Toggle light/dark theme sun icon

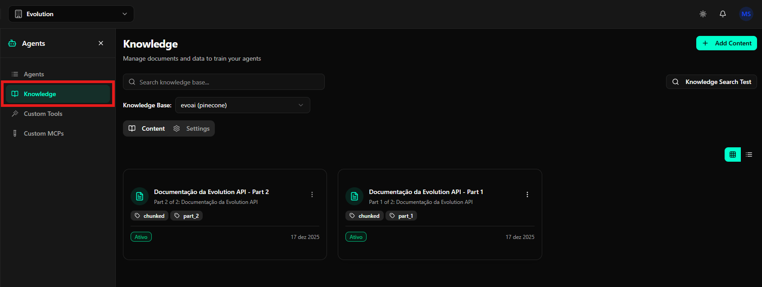[x=703, y=14]
